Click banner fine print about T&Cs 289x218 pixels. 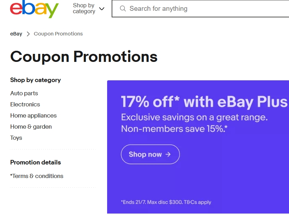[x=166, y=202]
